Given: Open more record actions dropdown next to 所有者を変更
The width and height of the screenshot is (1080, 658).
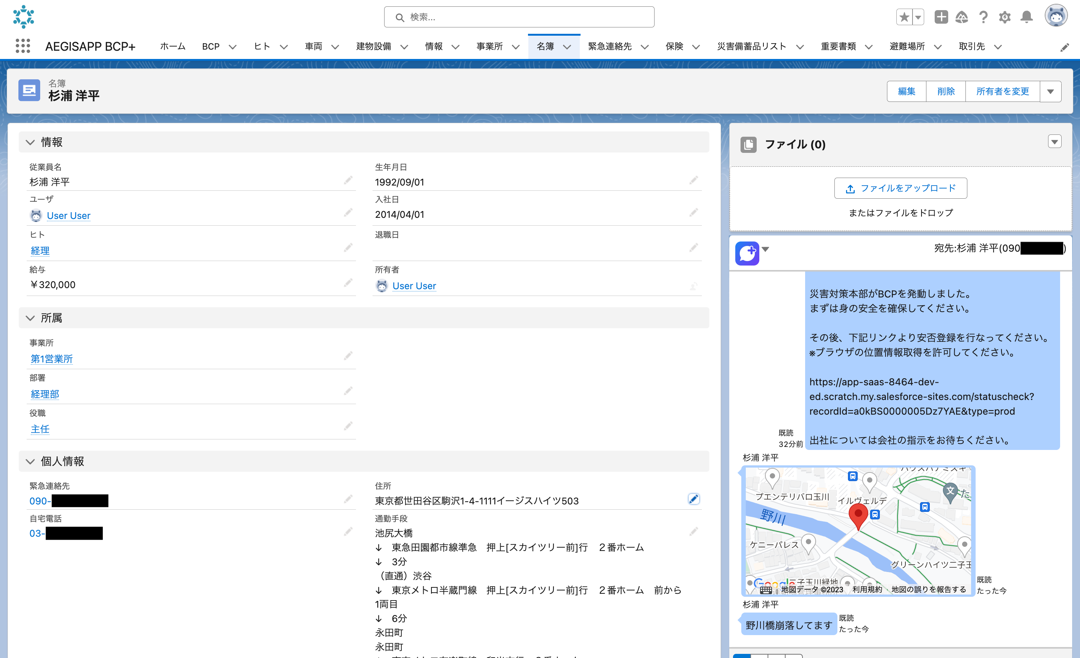Looking at the screenshot, I should (1050, 91).
